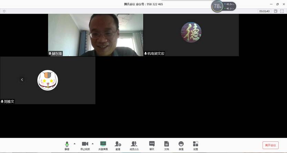The image size is (287, 153).
Task: Toggle fullscreen mode icon at top right
Action: tap(282, 11)
